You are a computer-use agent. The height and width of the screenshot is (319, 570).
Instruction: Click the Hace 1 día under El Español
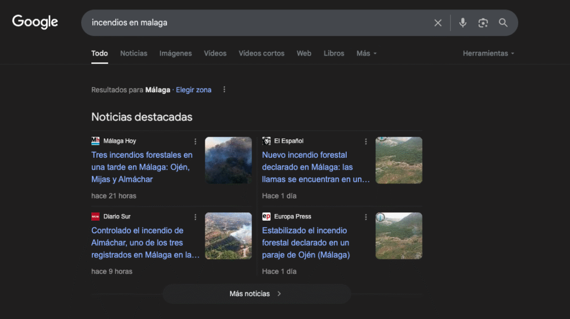(279, 196)
